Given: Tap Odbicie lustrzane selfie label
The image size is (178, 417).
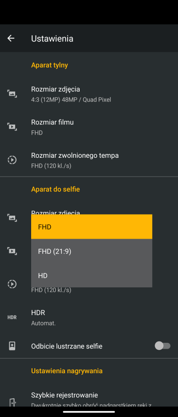Looking at the screenshot, I should 67,346.
